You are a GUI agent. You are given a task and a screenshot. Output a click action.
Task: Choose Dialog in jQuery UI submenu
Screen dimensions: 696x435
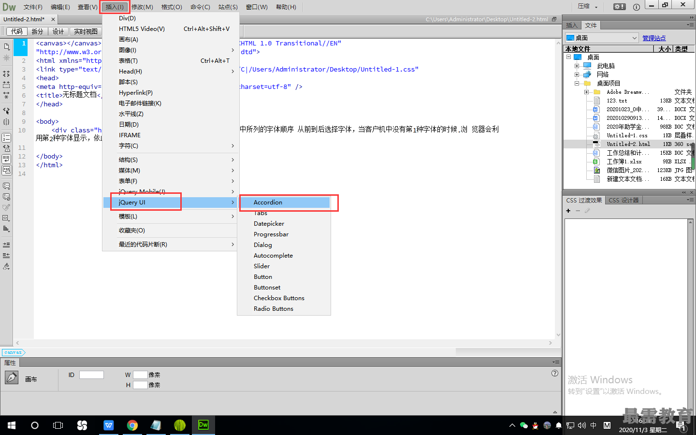click(285, 245)
